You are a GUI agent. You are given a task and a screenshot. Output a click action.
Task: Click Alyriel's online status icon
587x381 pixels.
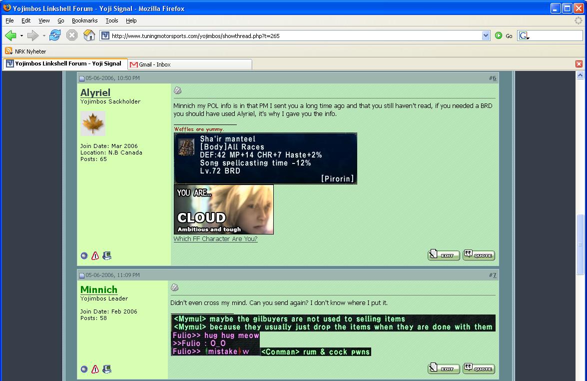coord(84,256)
